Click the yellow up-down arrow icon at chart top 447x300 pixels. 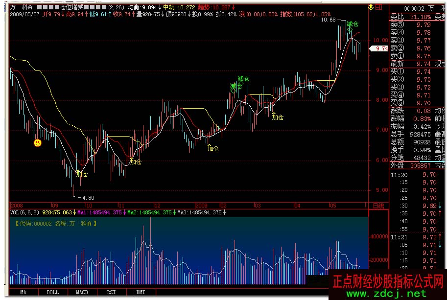(x=371, y=7)
